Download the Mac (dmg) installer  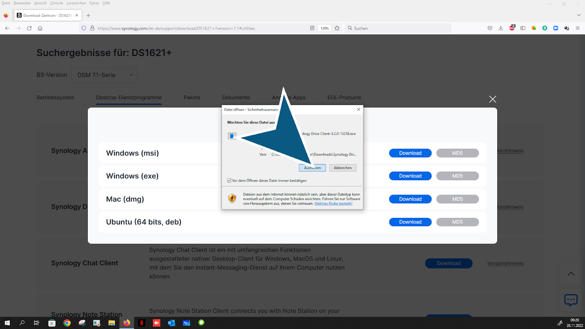[410, 199]
